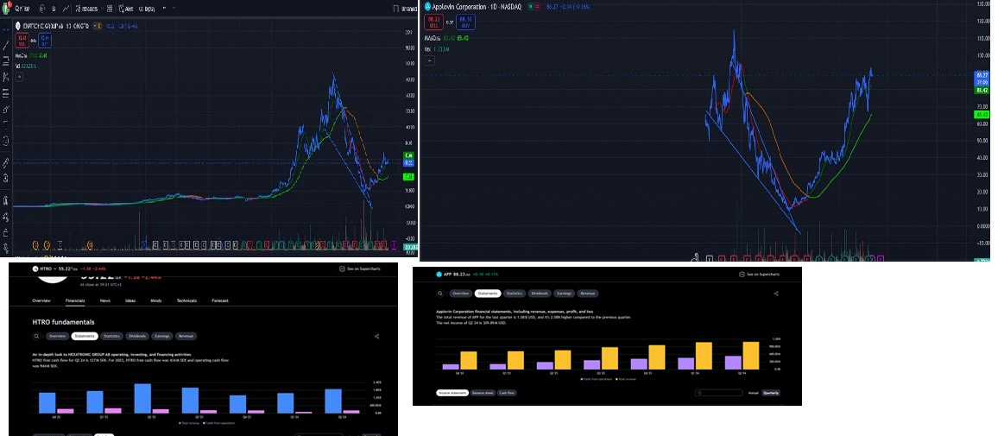Select the D interval in top toolbar

tap(54, 9)
